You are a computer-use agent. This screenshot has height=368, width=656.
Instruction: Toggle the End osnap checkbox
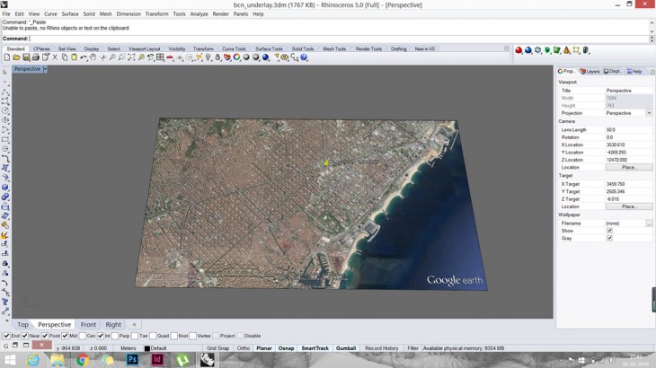7,336
